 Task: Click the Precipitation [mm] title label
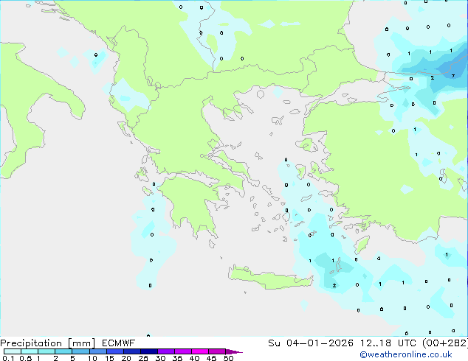click(x=47, y=343)
